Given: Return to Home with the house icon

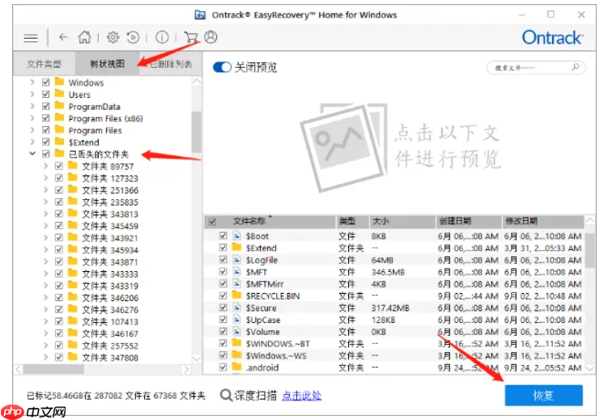Looking at the screenshot, I should 84,37.
